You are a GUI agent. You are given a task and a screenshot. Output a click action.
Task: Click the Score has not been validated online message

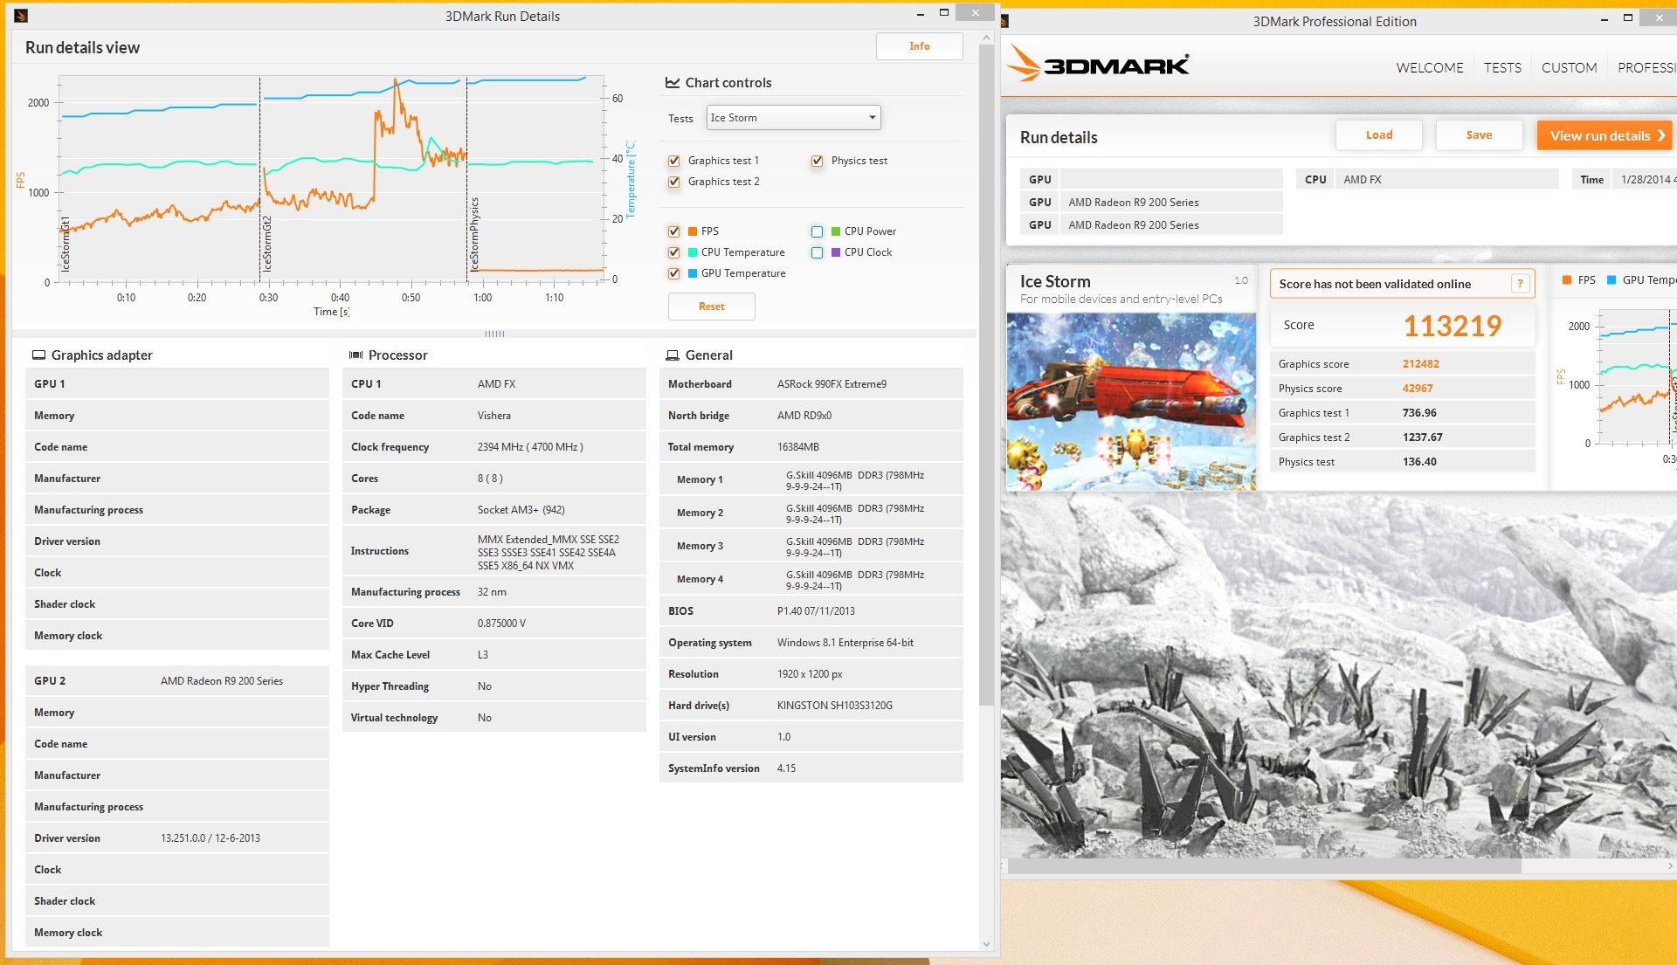pos(1375,284)
